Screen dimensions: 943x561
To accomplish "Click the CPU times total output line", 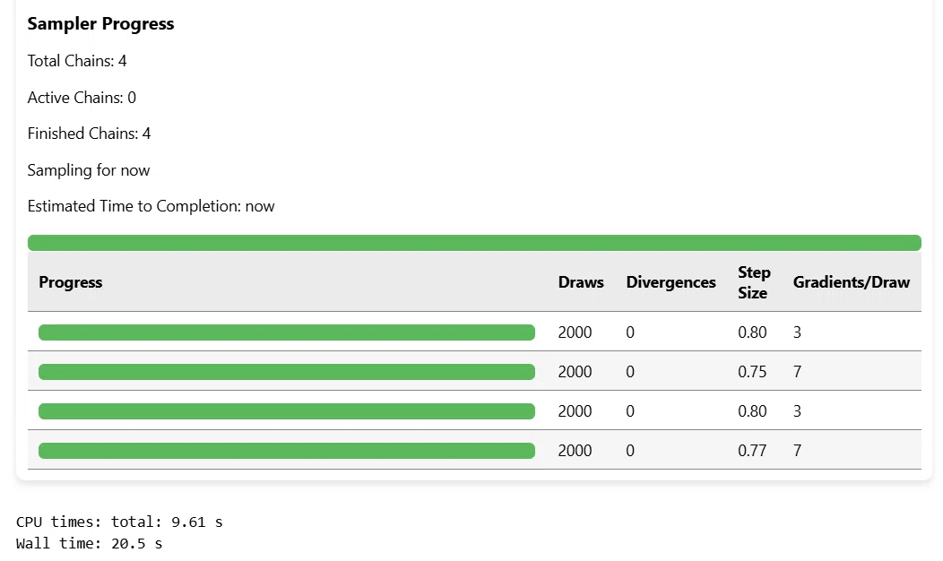I will pos(119,522).
